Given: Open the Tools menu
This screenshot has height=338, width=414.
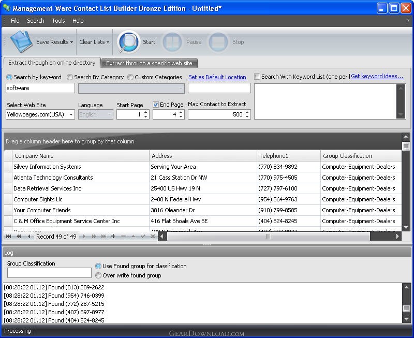Looking at the screenshot, I should point(58,21).
